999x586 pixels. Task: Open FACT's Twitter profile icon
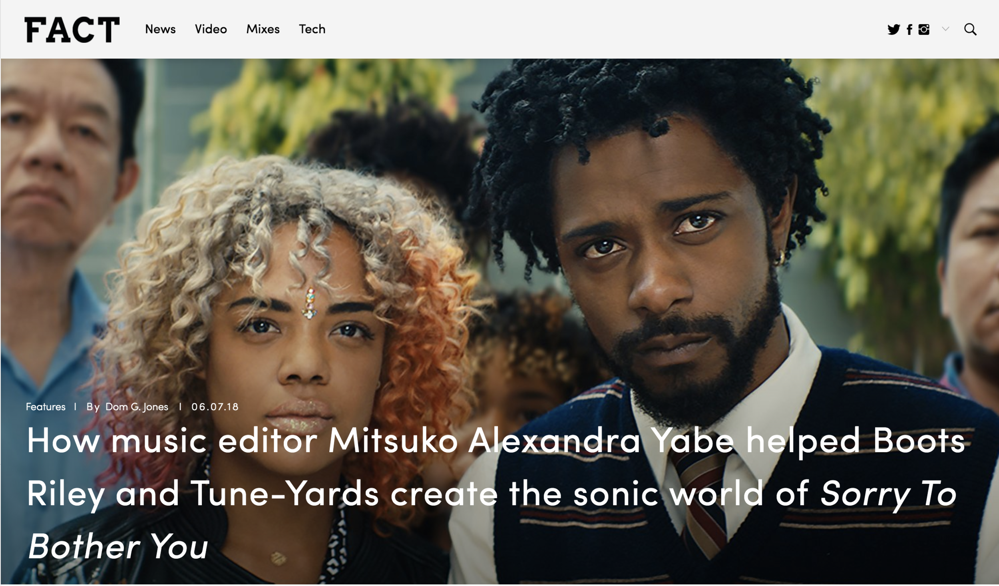pos(894,29)
